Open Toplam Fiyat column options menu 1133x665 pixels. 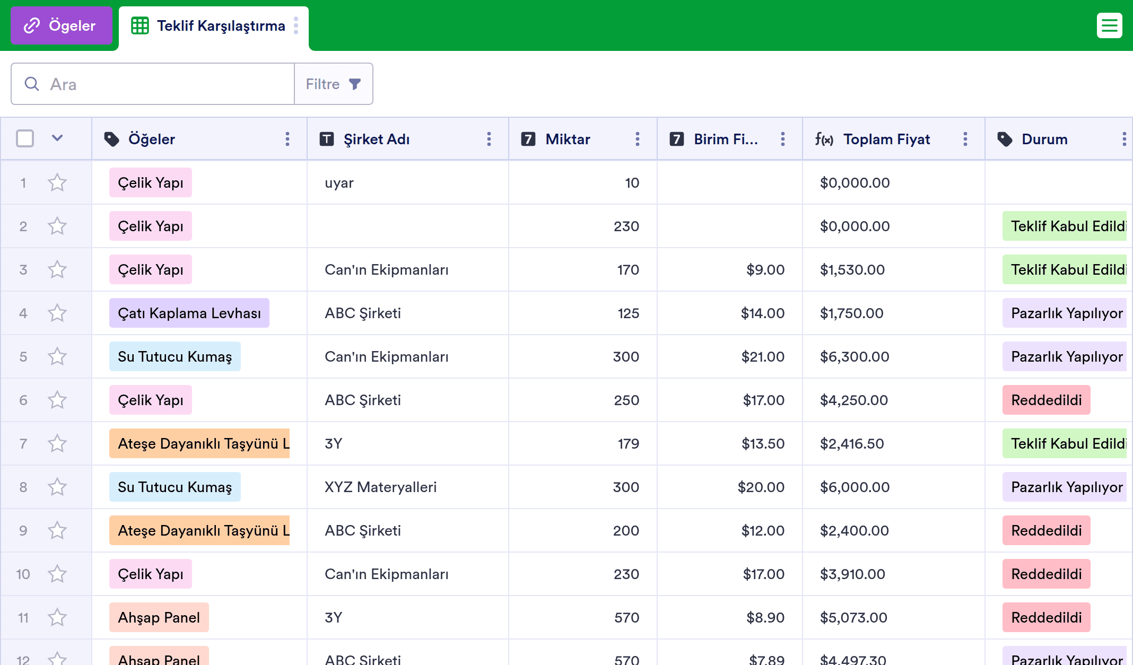(x=965, y=139)
